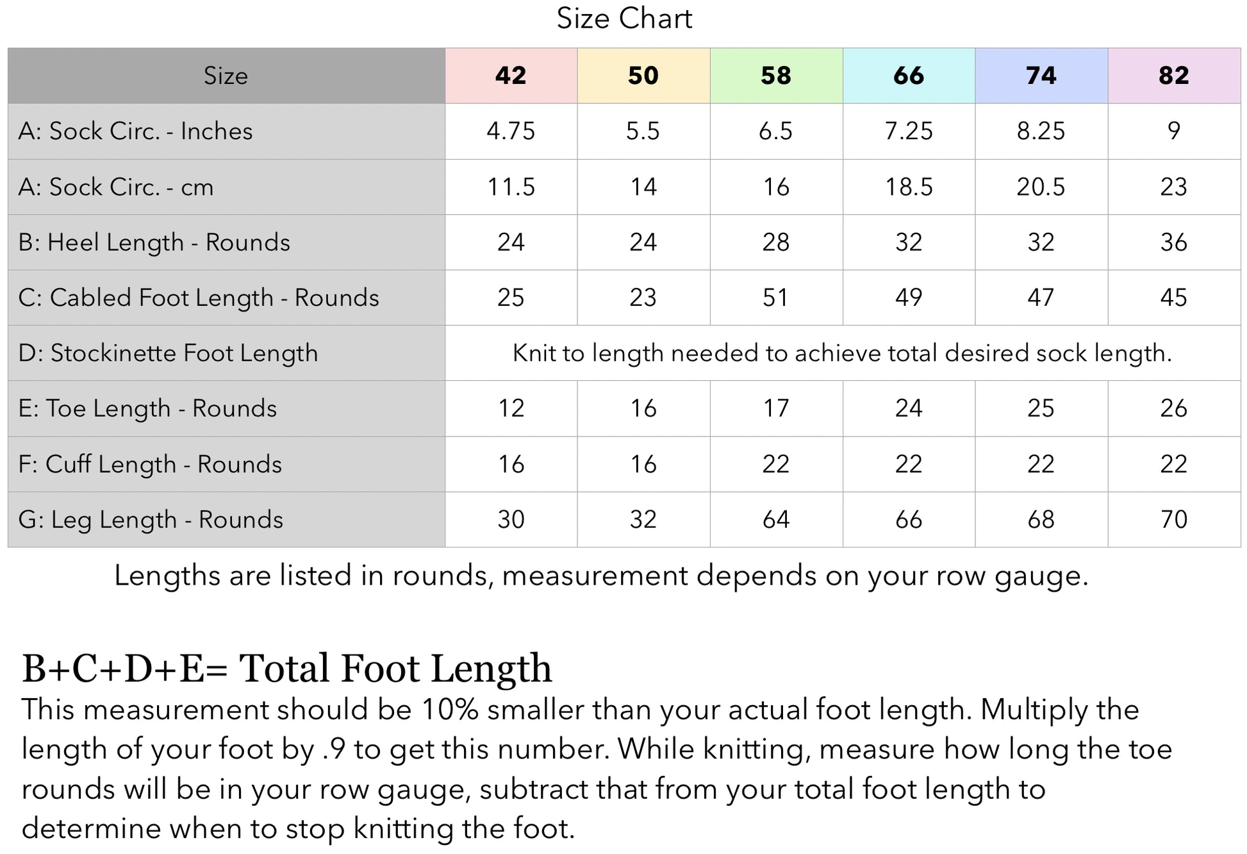Select the cyan size 66 header cell
The height and width of the screenshot is (854, 1247).
pyautogui.click(x=909, y=76)
